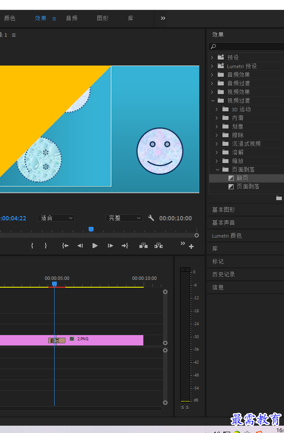This screenshot has width=284, height=433.
Task: Open the Lumetri 颜色 panel
Action: pos(227,235)
